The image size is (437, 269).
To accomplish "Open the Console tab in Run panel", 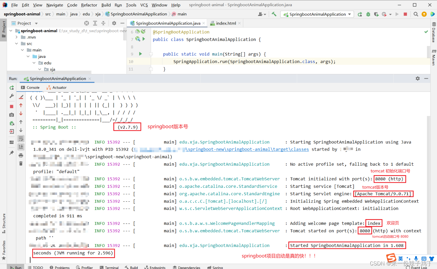I will coord(30,88).
